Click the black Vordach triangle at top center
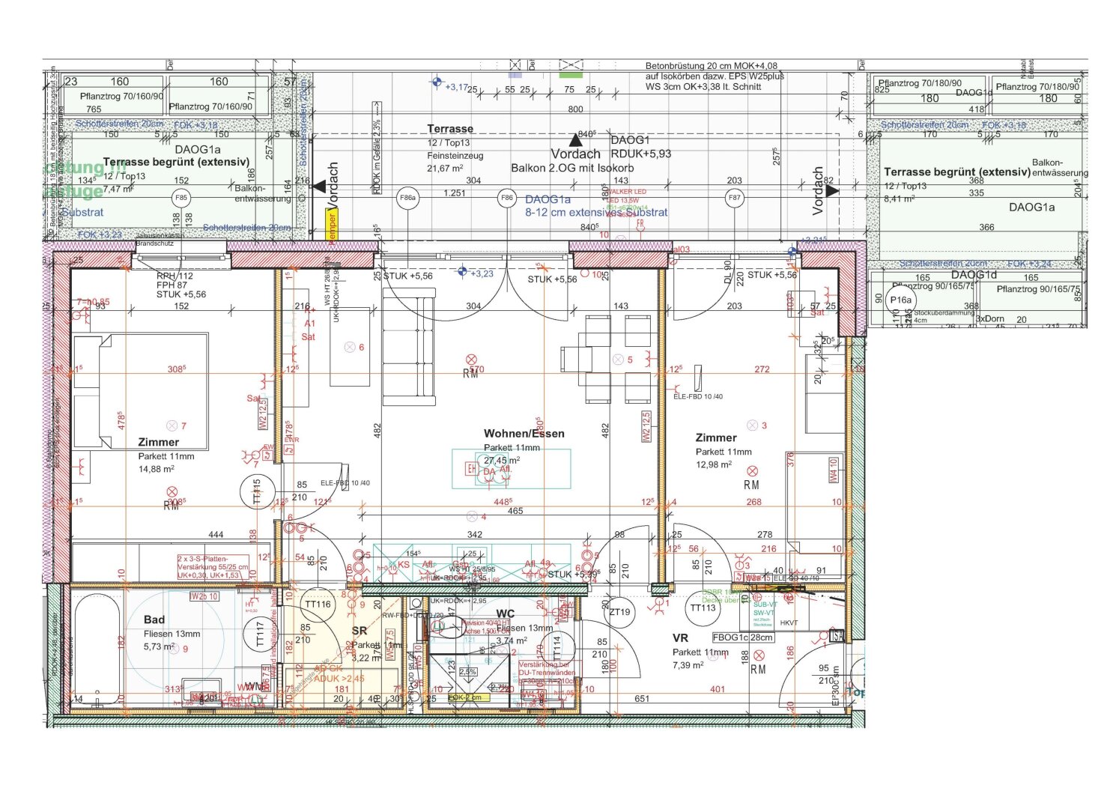 coord(575,139)
